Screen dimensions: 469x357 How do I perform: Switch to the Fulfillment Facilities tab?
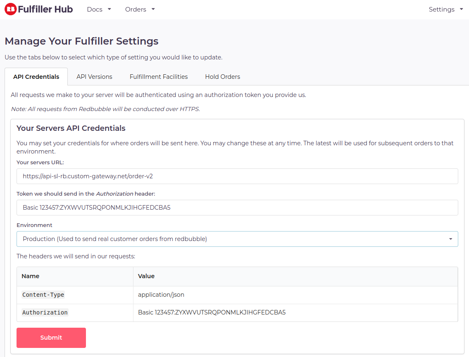[x=159, y=77]
